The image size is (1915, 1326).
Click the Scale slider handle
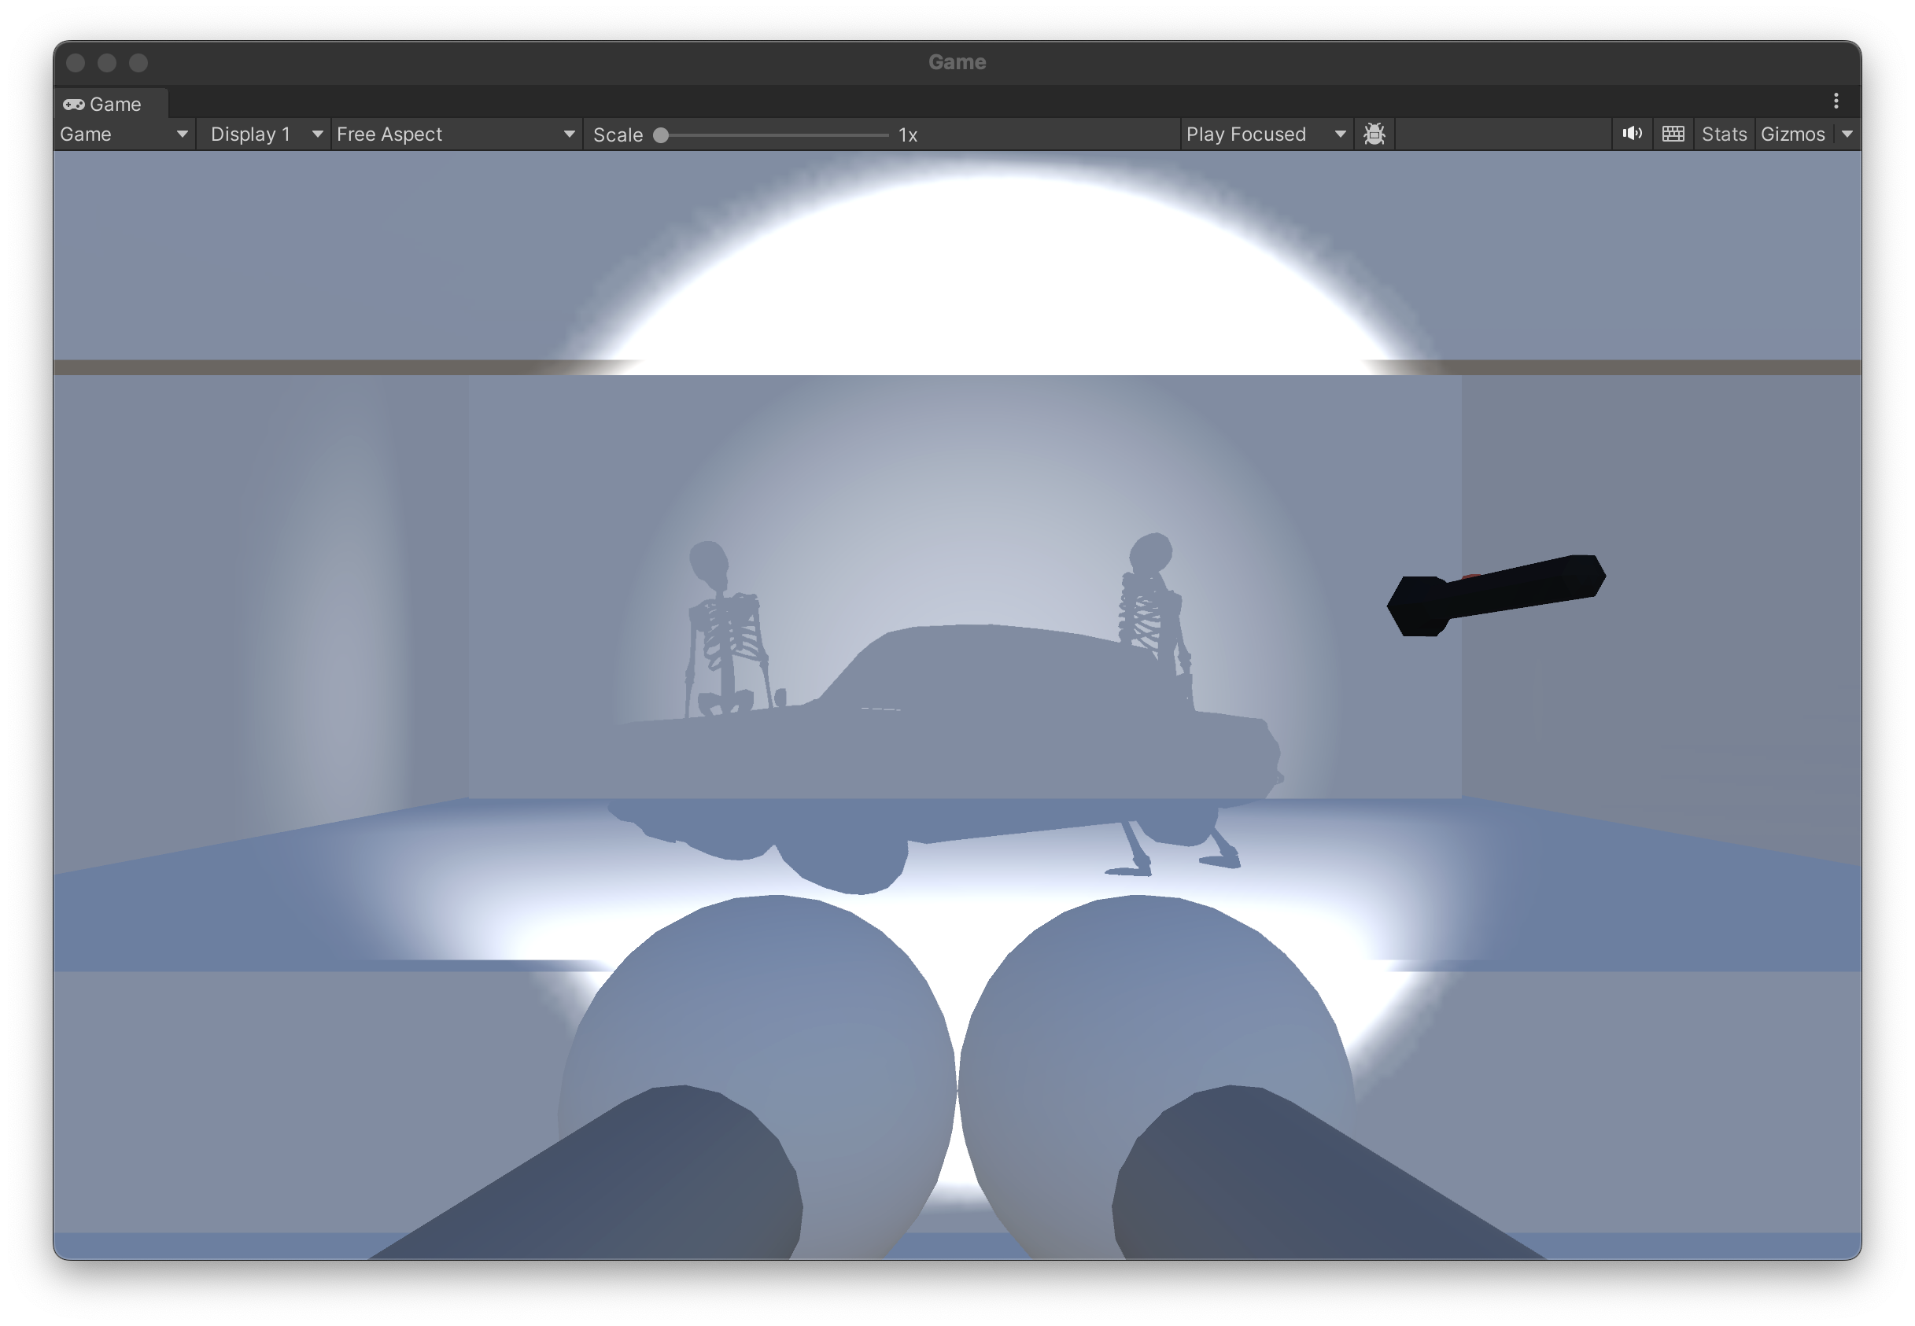pos(661,134)
